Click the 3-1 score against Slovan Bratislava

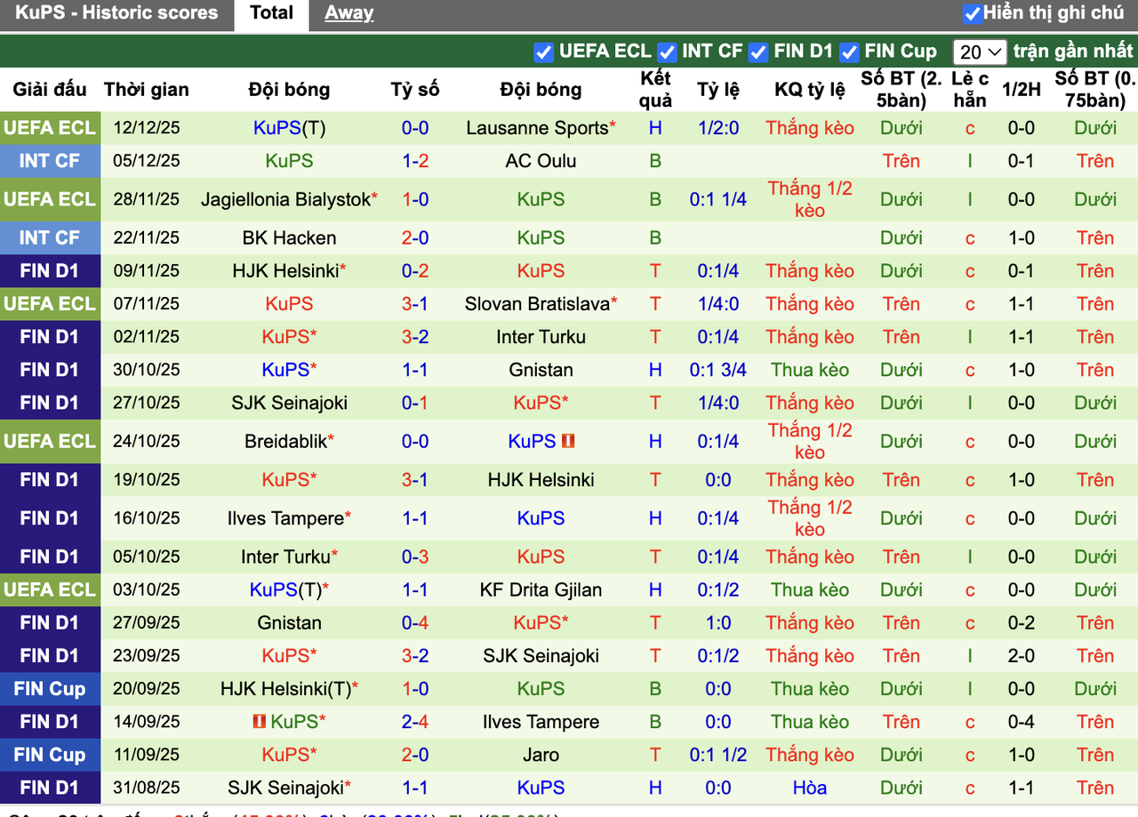[x=415, y=304]
